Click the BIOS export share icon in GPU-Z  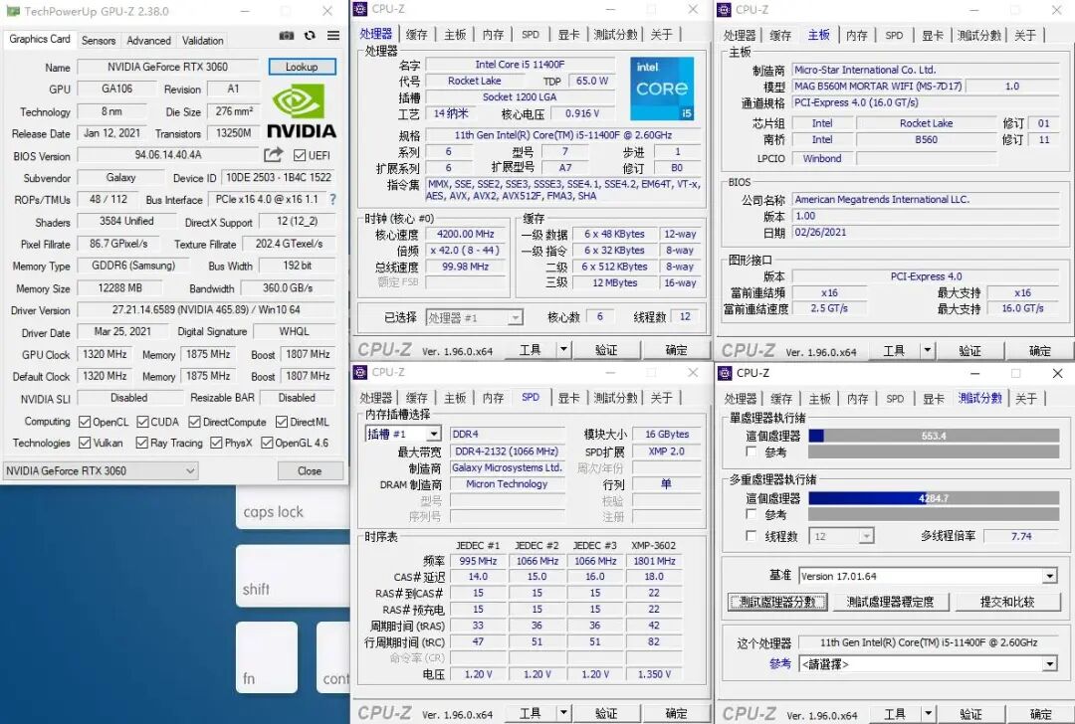click(273, 155)
